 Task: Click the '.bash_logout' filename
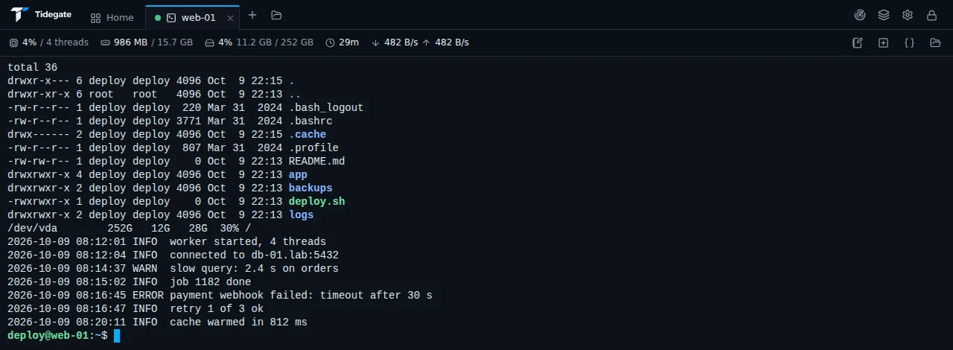[x=326, y=107]
